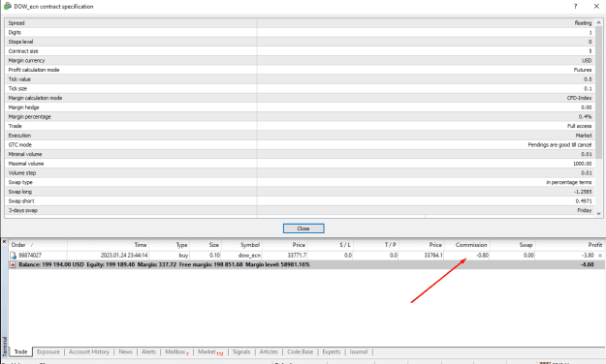
Task: Close the terminal panel with its X
Action: point(4,242)
